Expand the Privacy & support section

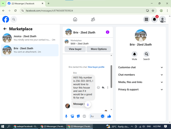tap(141, 90)
